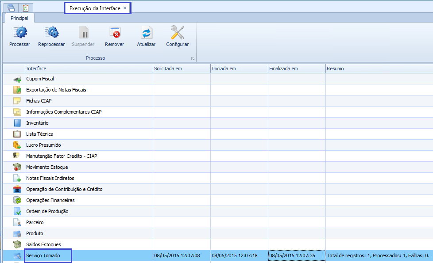Click the clipboard checklist icon at top left
This screenshot has width=433, height=263.
point(25,8)
